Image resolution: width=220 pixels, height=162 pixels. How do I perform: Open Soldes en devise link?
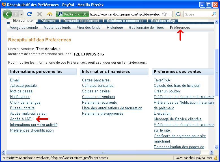(96, 91)
